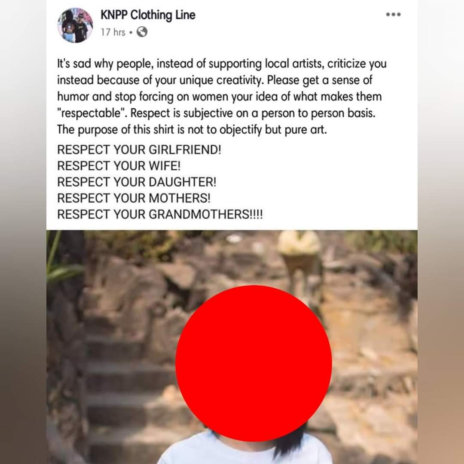This screenshot has height=464, width=464.
Task: Select the line RESPECT YOUR GIRLFRIEND!
Action: coord(139,150)
